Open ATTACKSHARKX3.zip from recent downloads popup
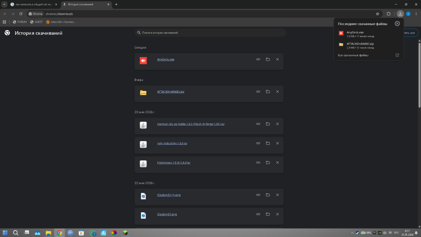The image size is (421, 237). tap(368, 45)
